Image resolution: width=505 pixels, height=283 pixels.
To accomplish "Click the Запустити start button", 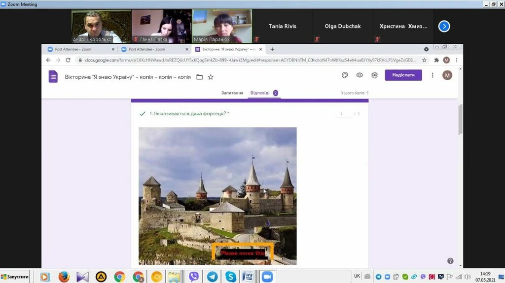I will [x=15, y=277].
